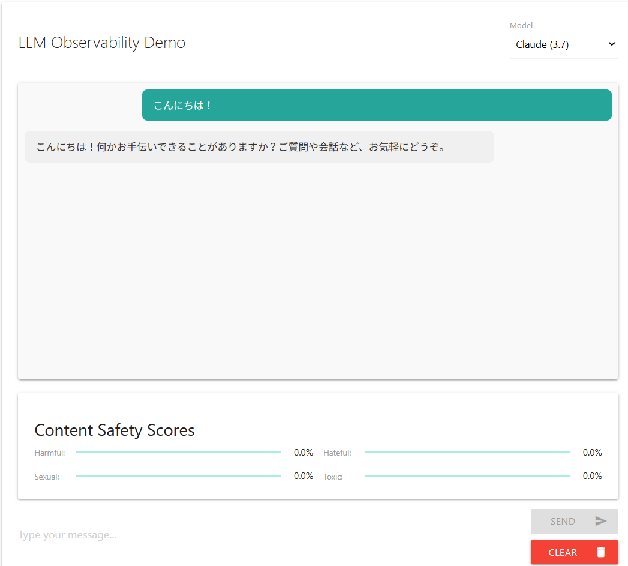628x566 pixels.
Task: Click the trash can icon on CLEAR
Action: [601, 552]
